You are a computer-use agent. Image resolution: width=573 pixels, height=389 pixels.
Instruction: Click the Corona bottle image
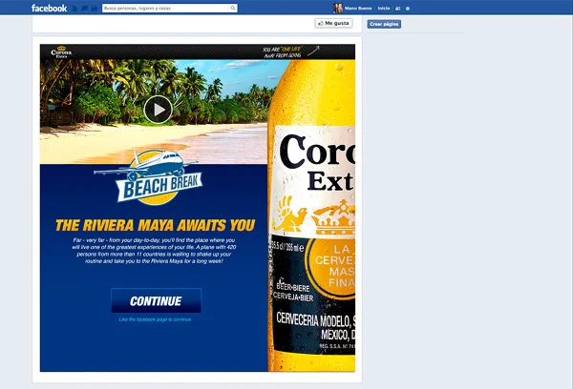[x=311, y=215]
